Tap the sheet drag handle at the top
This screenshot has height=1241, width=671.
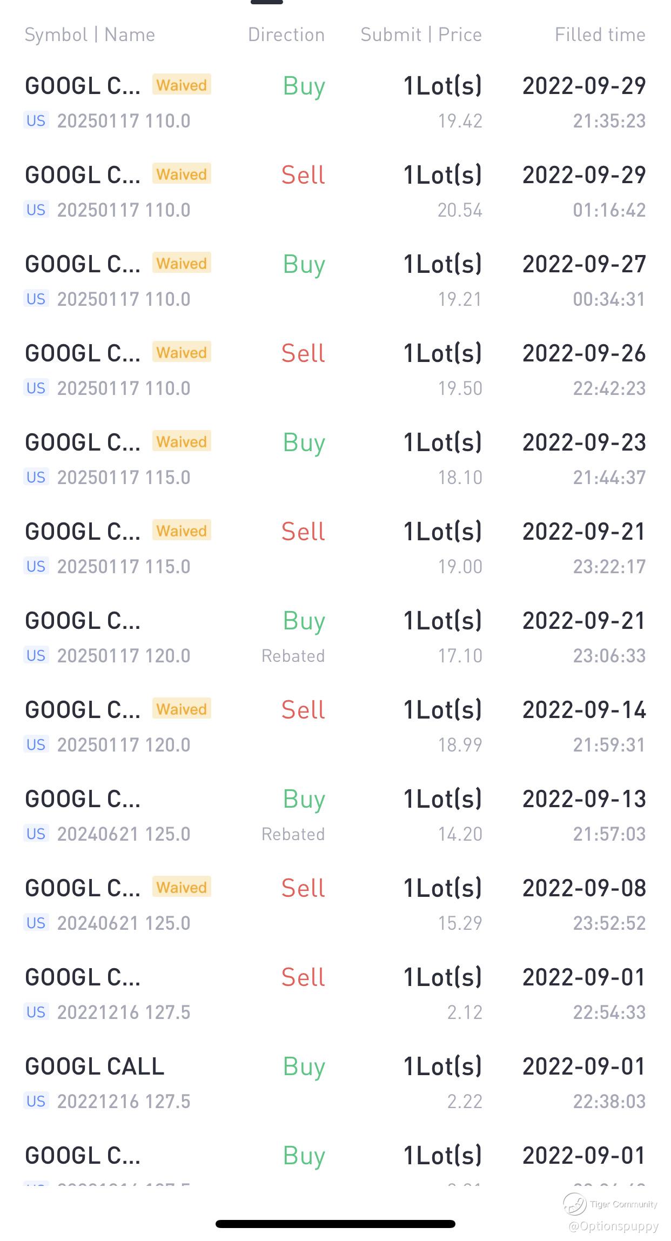pyautogui.click(x=267, y=2)
